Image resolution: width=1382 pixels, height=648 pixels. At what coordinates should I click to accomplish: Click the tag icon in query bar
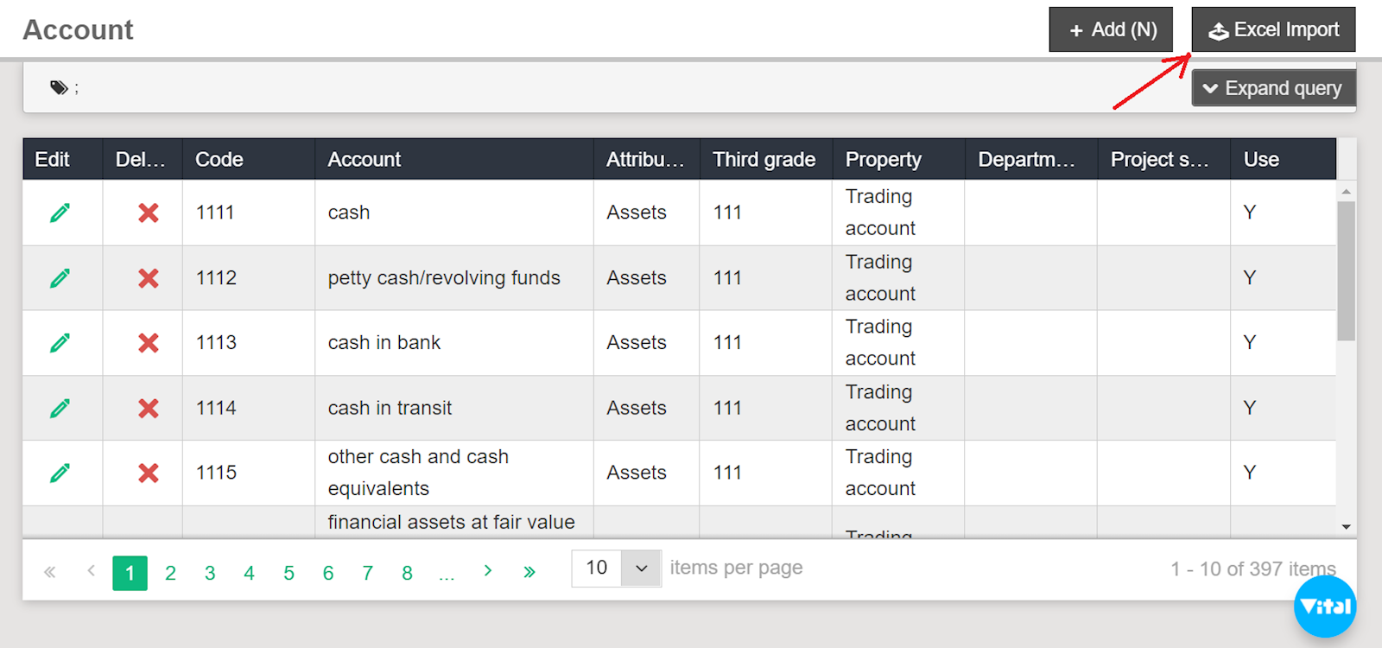59,87
